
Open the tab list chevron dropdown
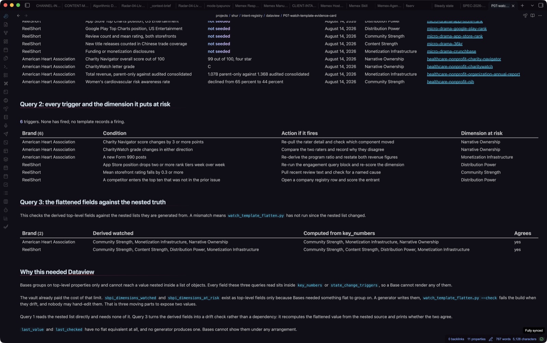[532, 5]
